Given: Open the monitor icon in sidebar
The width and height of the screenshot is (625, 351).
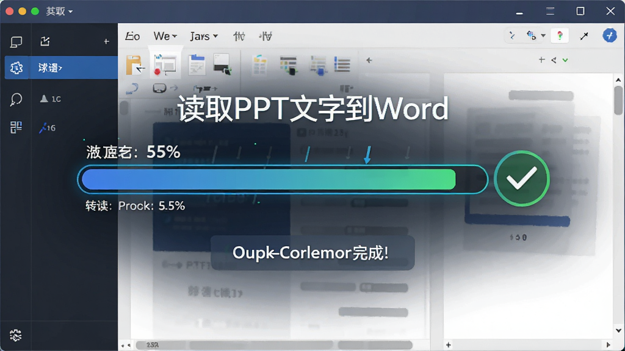Looking at the screenshot, I should 16,42.
